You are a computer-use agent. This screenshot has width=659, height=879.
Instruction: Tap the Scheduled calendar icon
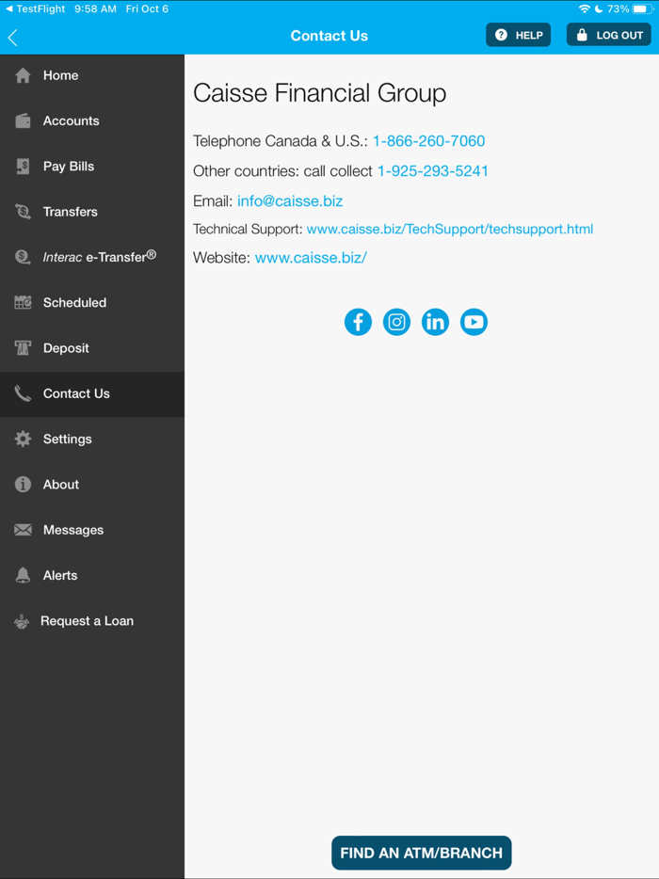(x=23, y=303)
